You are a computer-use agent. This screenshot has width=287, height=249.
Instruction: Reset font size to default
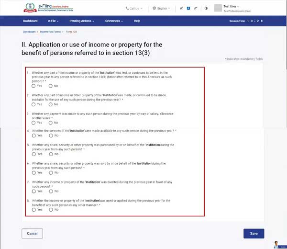click(188, 8)
